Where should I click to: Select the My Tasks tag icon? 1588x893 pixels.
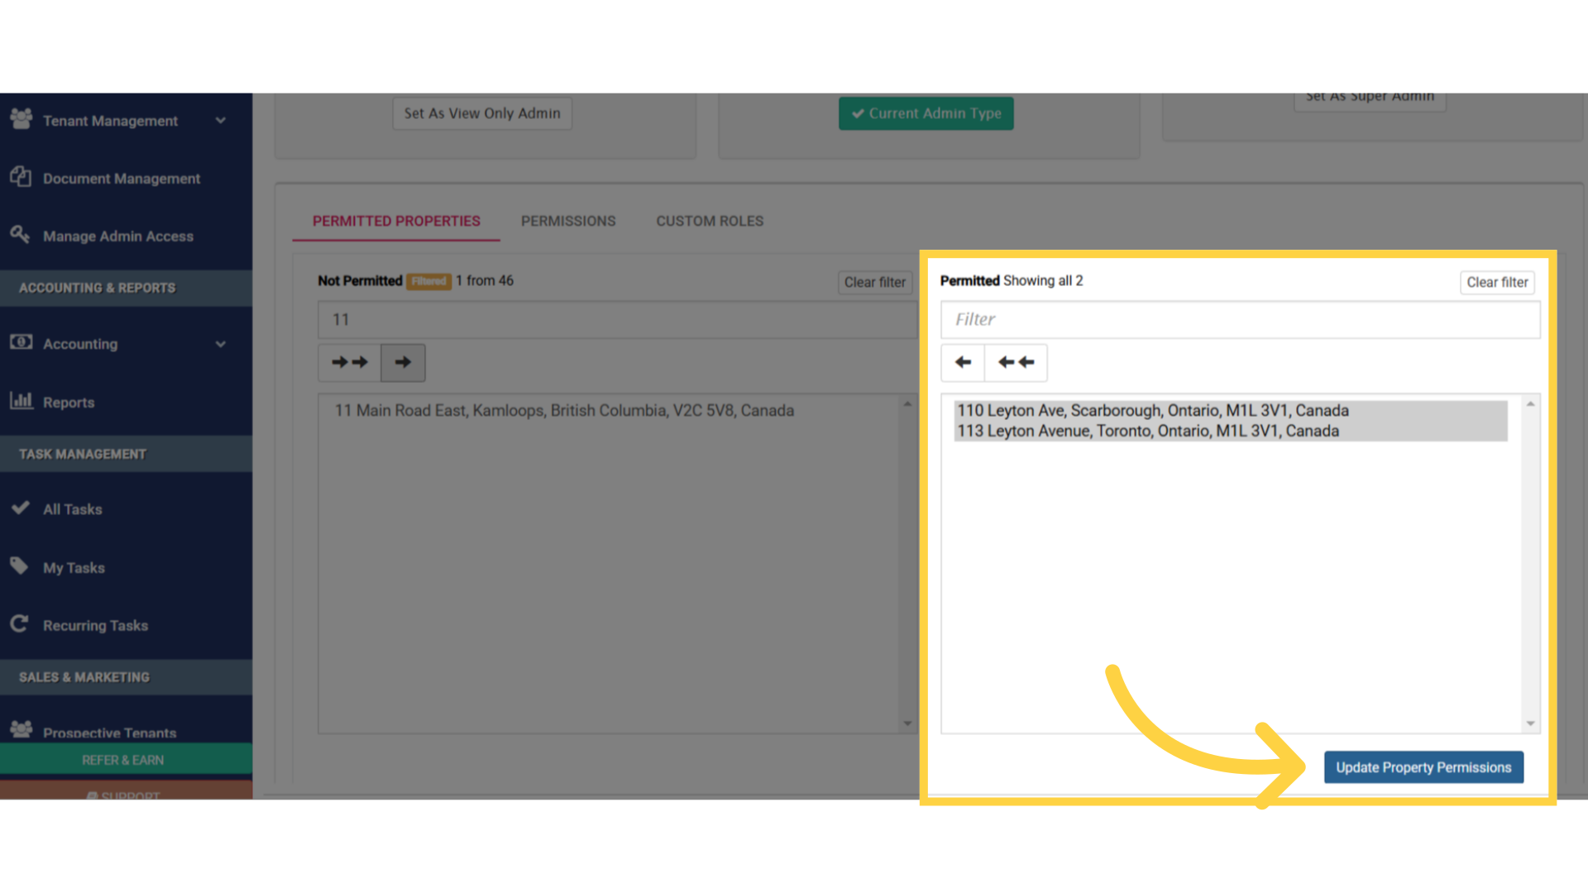pyautogui.click(x=20, y=566)
